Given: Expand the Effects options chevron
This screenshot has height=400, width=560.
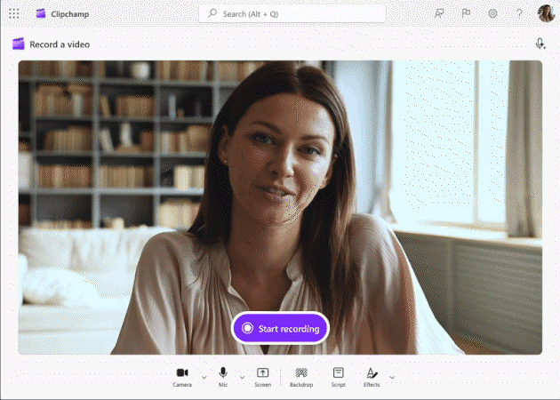Looking at the screenshot, I should point(392,378).
